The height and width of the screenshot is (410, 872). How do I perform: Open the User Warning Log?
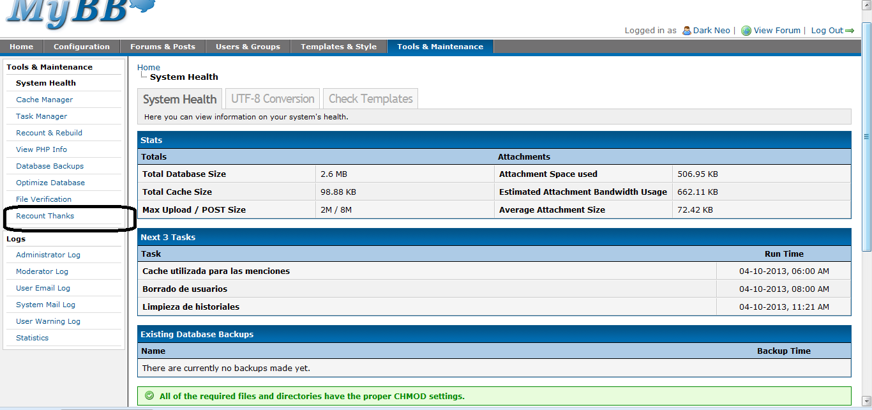click(48, 321)
